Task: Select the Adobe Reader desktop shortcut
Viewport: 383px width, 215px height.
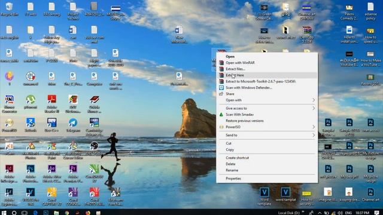Action: click(x=52, y=105)
